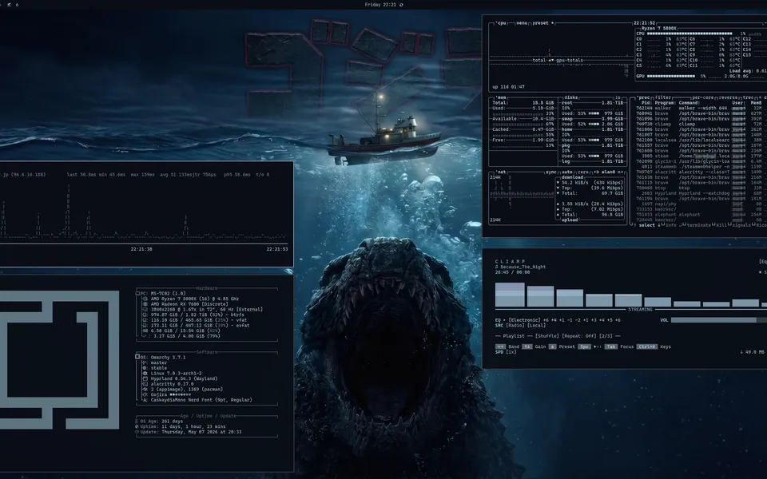
Task: Toggle 'sync' in btop net box
Action: (550, 172)
